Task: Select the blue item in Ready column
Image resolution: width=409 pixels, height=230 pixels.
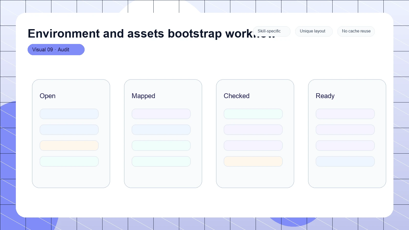Action: tap(345, 162)
